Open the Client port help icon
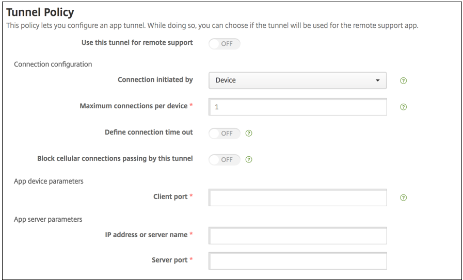This screenshot has width=463, height=280. [x=404, y=197]
